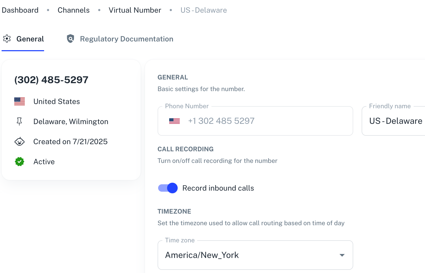Screen dimensions: 425x273
Task: Open the Regulatory Documentation tab
Action: (120, 39)
